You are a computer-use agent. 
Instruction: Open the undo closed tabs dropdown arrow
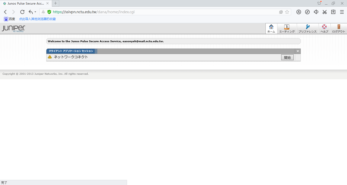tap(35, 12)
